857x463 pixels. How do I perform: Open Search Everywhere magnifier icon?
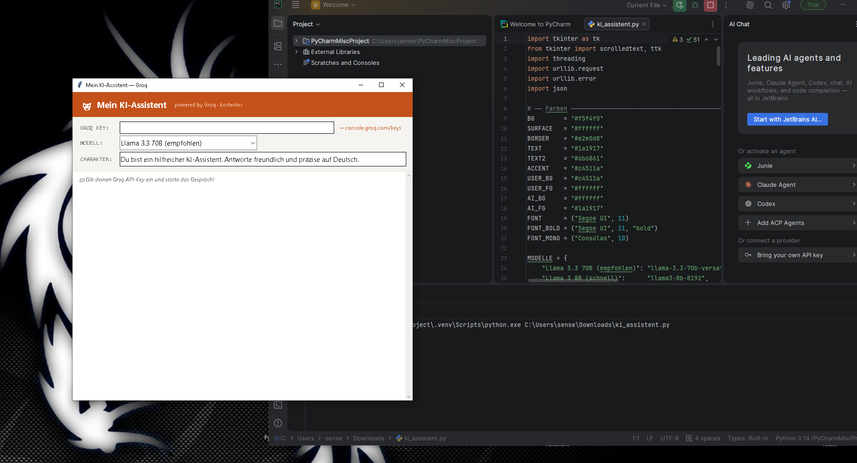tap(768, 5)
